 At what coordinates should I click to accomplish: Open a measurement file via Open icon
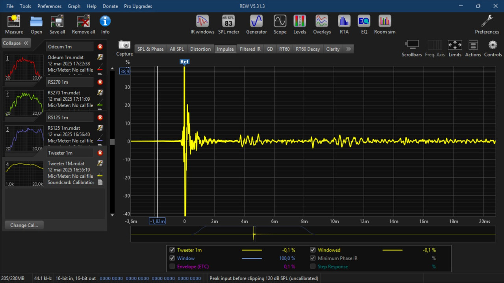(x=36, y=21)
